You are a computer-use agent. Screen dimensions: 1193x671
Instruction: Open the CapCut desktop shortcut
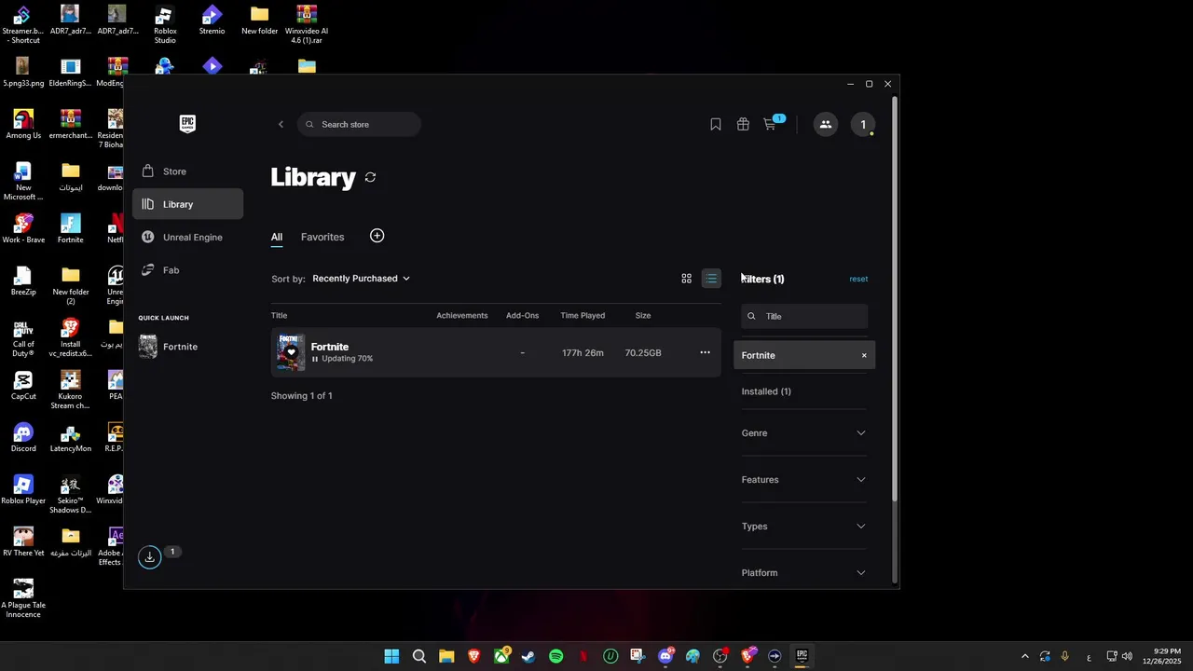(23, 386)
